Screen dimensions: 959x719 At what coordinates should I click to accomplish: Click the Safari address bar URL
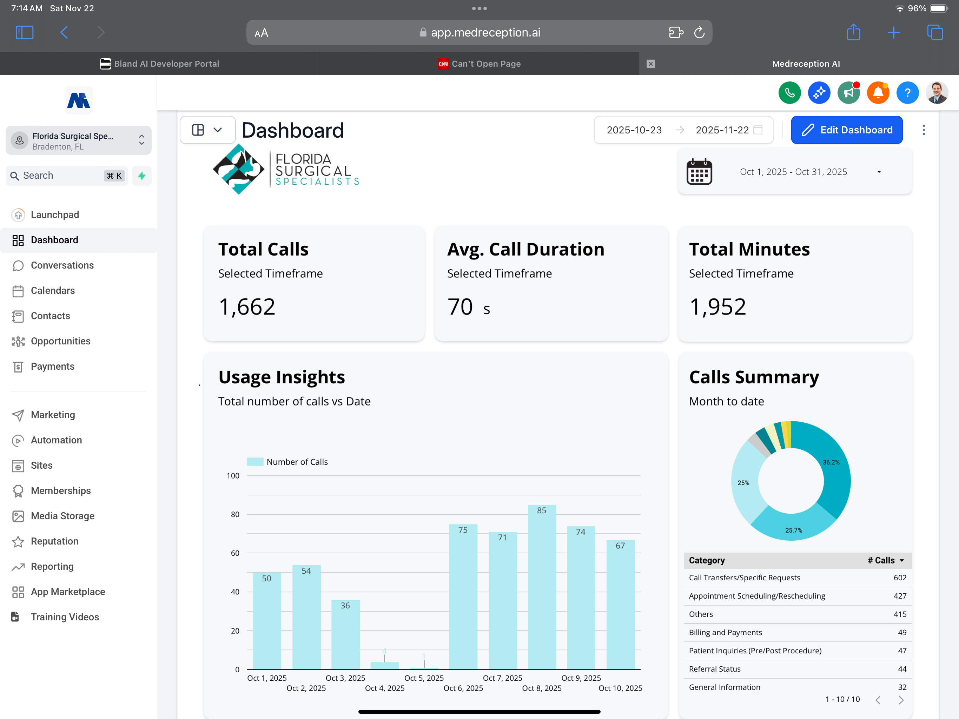479,33
